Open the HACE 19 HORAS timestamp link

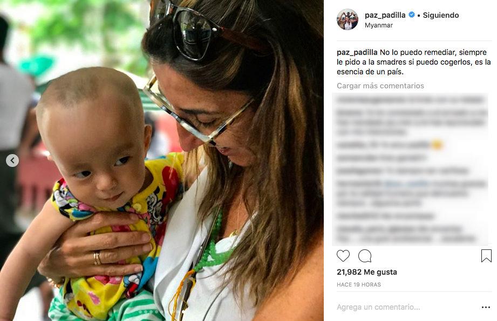coord(358,284)
